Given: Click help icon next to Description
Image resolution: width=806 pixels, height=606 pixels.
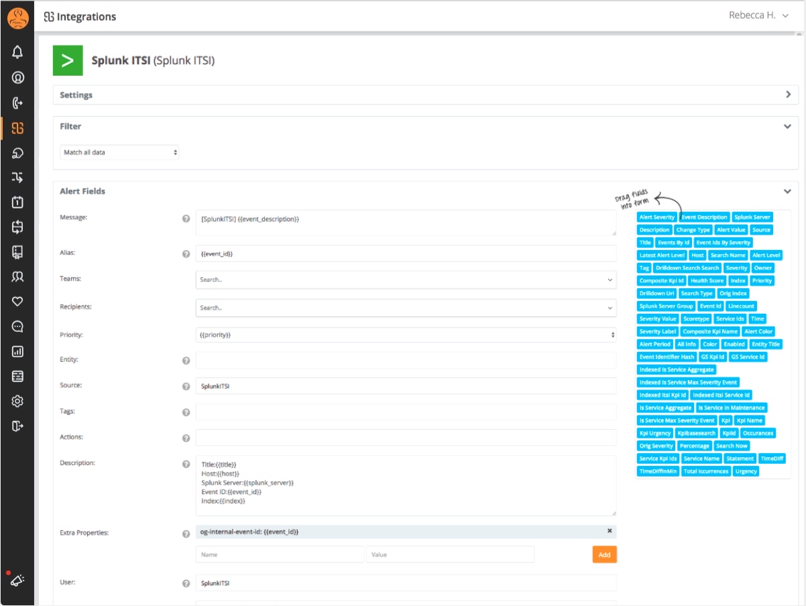Looking at the screenshot, I should coord(186,464).
